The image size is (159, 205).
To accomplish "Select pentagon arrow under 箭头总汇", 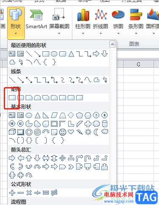I will 63,167.
